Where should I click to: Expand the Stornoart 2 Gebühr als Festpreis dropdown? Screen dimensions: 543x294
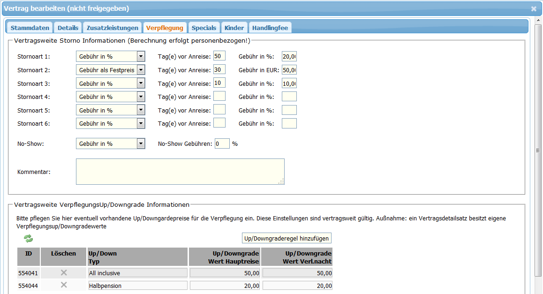141,70
